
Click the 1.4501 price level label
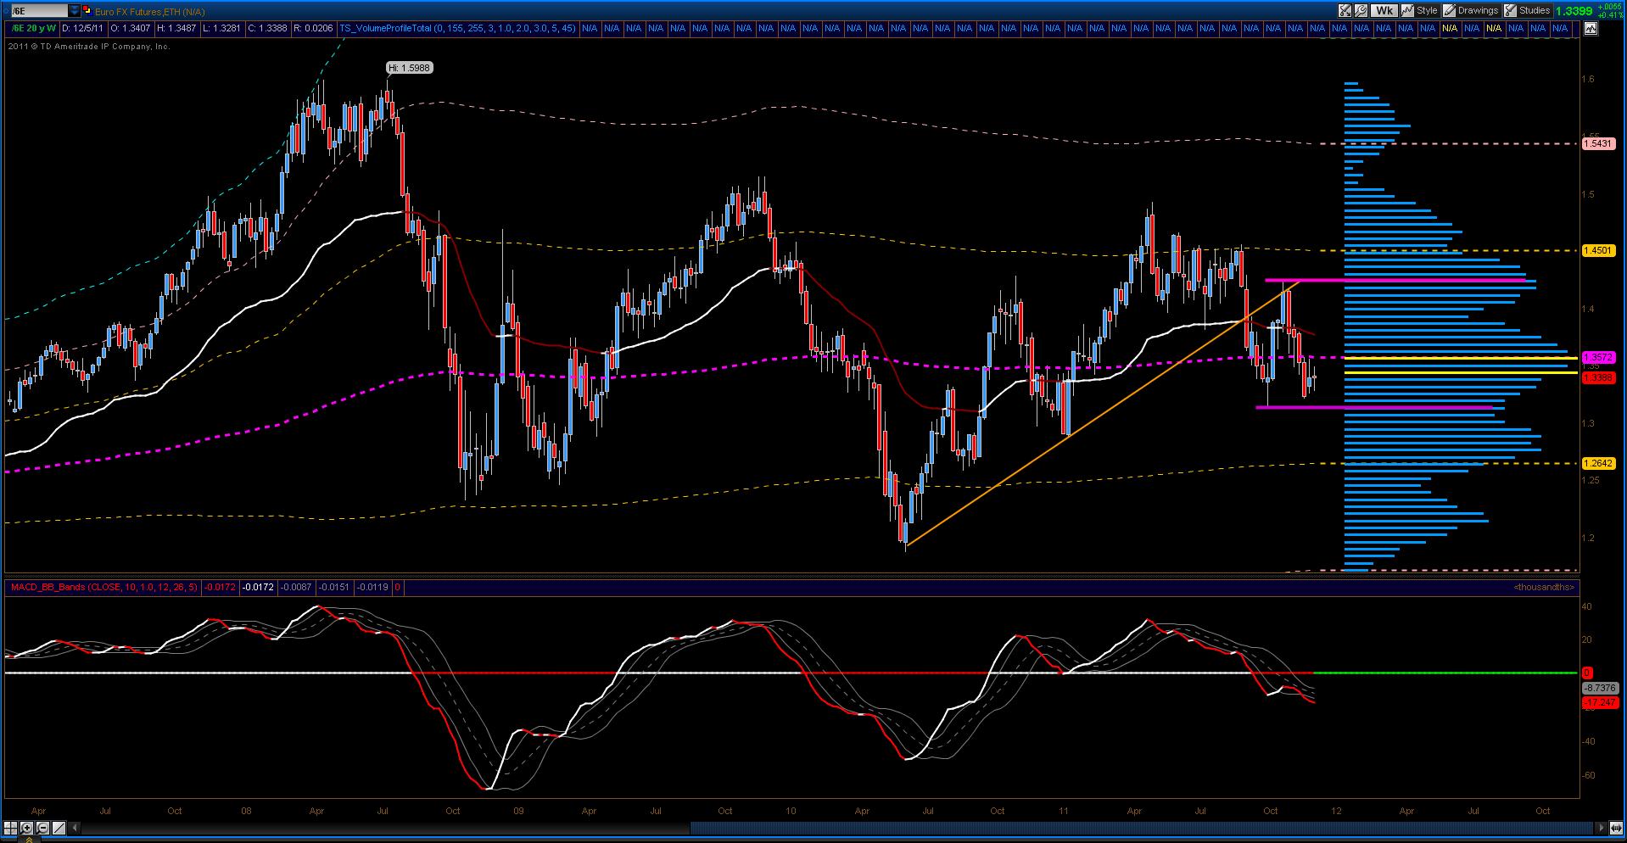[1598, 250]
